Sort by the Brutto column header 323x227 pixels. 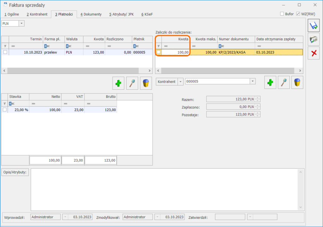[x=101, y=97]
